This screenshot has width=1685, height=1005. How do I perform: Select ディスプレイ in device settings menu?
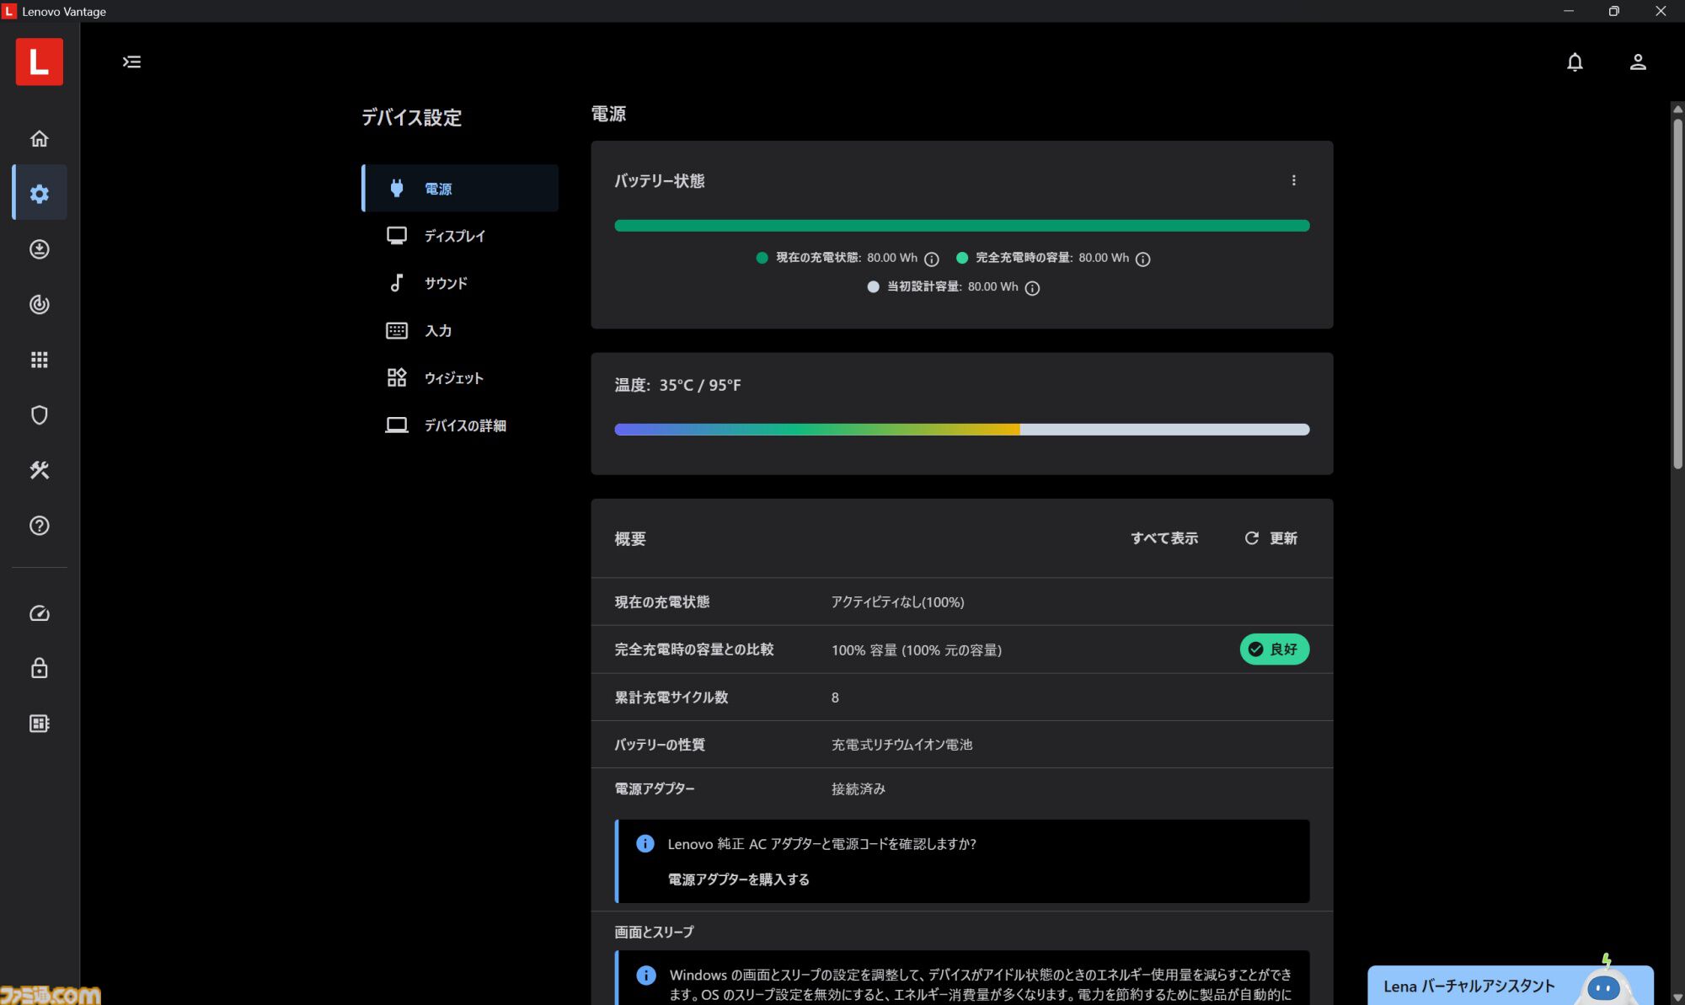(460, 236)
